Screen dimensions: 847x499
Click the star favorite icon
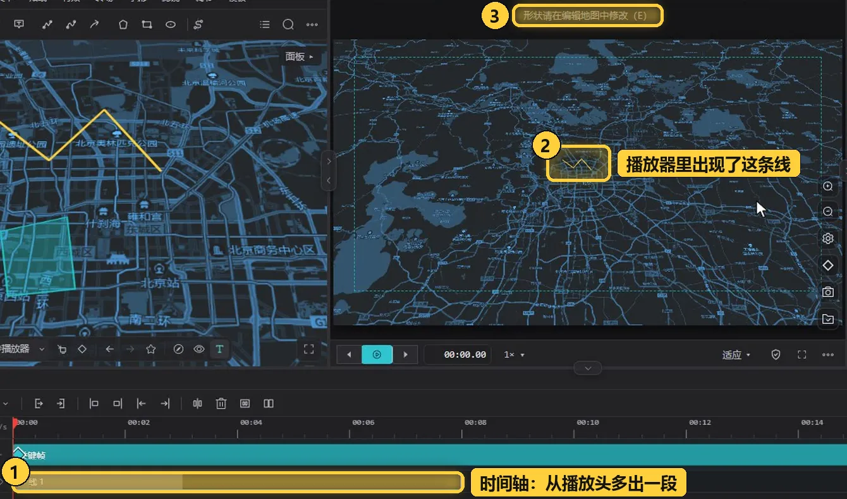(x=150, y=349)
